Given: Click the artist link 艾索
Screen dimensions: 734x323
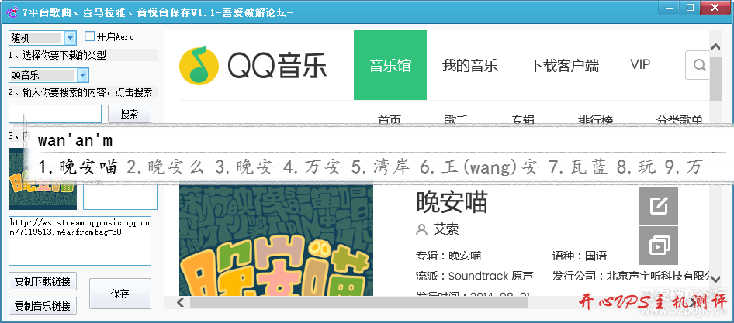Looking at the screenshot, I should [445, 229].
